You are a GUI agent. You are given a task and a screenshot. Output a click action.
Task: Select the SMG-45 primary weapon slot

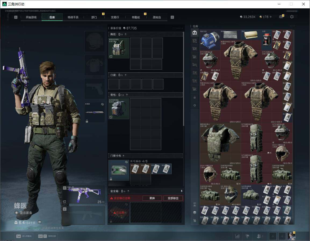84,194
